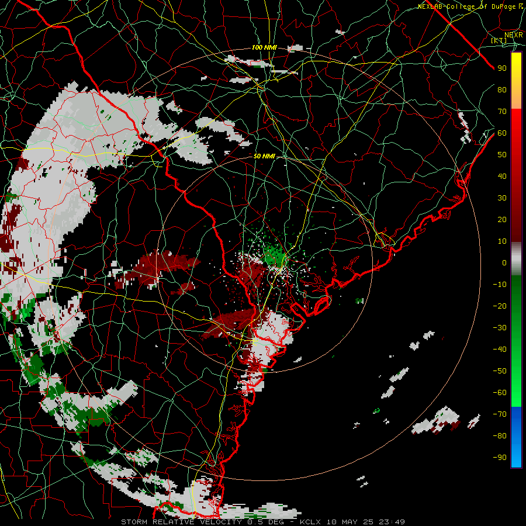Click the 23:49 timestamp in caption
Viewport: 526px width, 526px height.
click(x=392, y=522)
